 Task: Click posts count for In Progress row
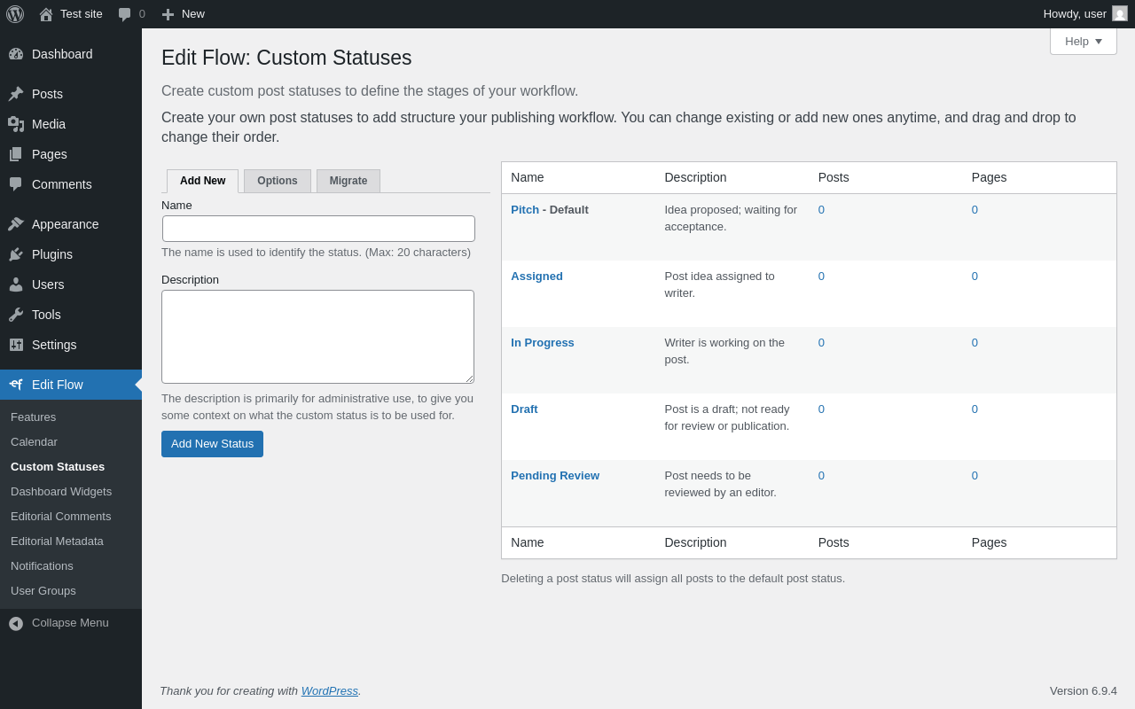821,342
